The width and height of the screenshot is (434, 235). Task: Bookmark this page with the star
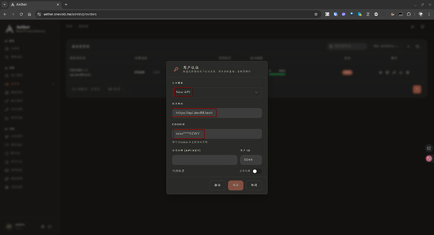pos(316,14)
